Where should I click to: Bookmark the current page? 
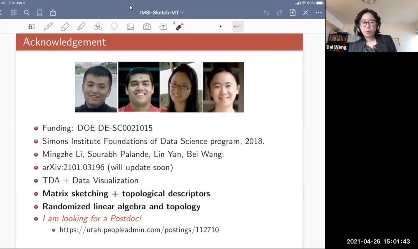pos(40,13)
